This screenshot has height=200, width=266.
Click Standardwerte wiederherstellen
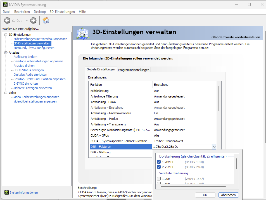pyautogui.click(x=236, y=37)
